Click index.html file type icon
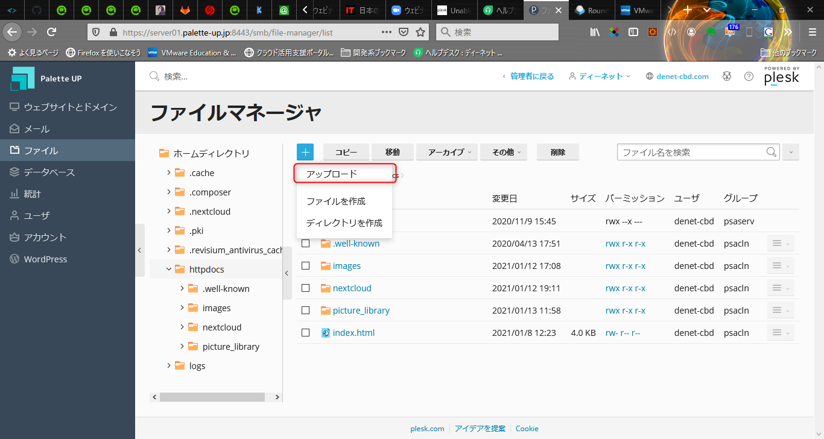Viewport: 824px width, 439px height. point(326,333)
